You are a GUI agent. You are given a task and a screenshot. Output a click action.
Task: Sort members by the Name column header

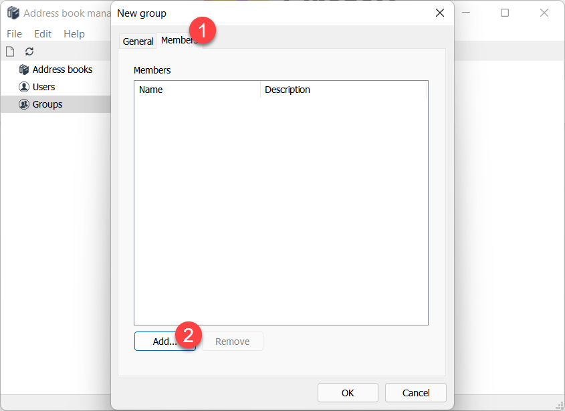[x=197, y=90]
